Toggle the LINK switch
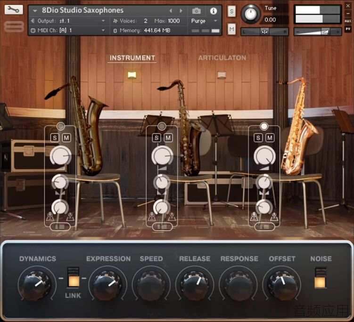The height and width of the screenshot is (322, 354). (74, 278)
